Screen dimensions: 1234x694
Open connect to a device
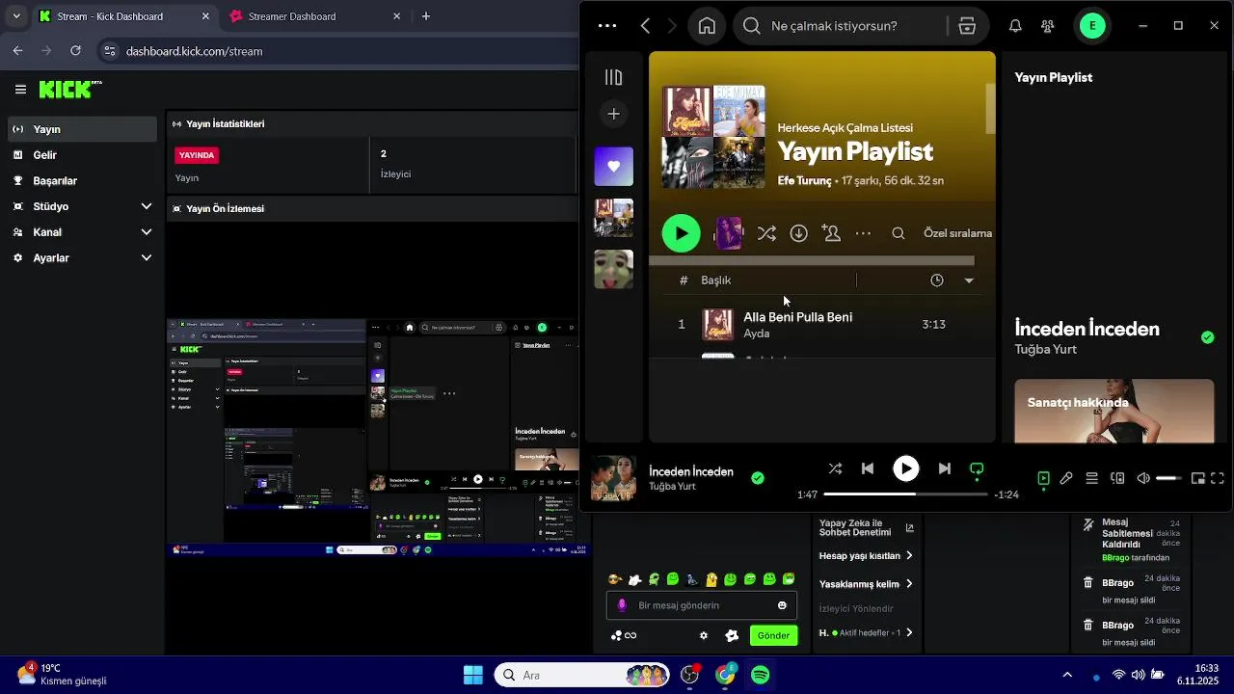(1117, 478)
